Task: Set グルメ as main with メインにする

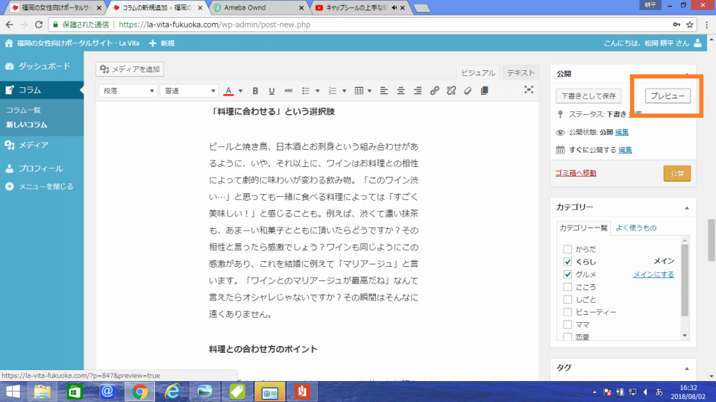Action: pyautogui.click(x=653, y=274)
